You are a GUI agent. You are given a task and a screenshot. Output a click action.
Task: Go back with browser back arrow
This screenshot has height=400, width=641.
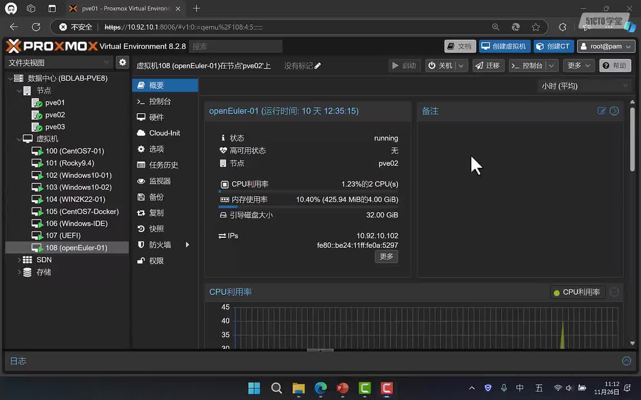coord(14,27)
